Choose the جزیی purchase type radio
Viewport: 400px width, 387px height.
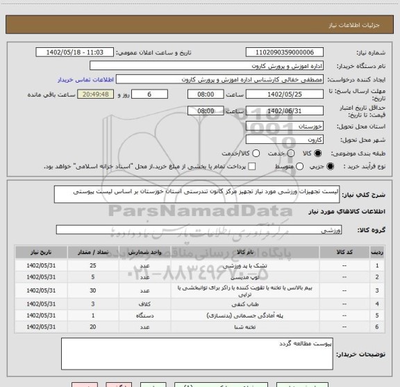click(x=331, y=167)
